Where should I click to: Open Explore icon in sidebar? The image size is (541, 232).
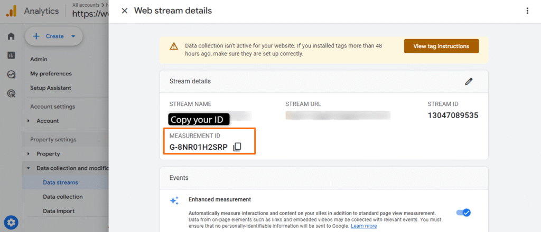coord(11,74)
